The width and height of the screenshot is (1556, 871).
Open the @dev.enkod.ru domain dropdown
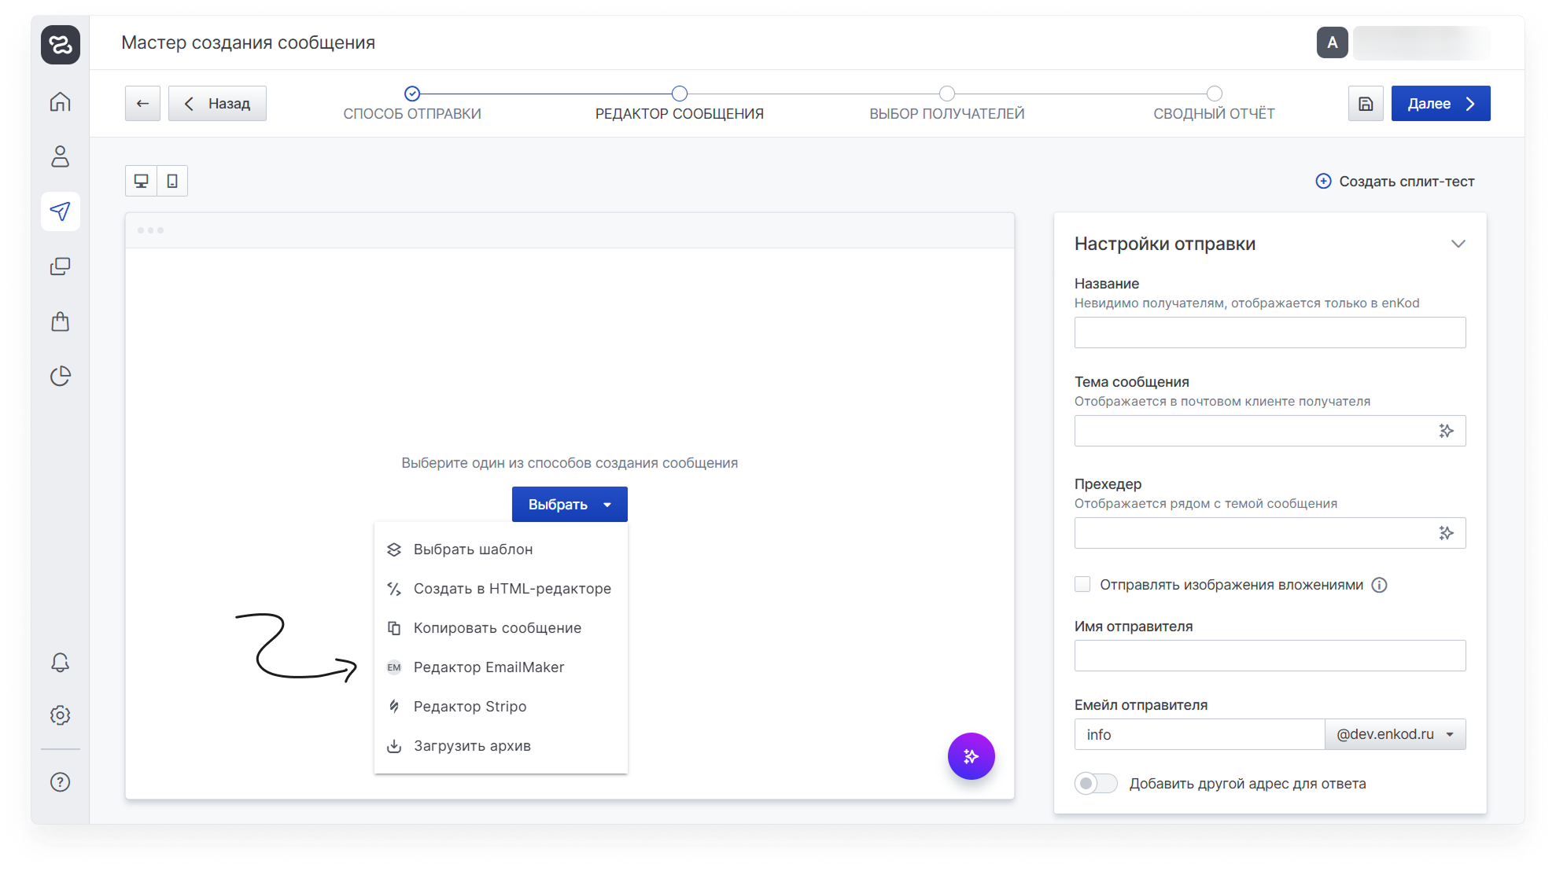[x=1395, y=734]
